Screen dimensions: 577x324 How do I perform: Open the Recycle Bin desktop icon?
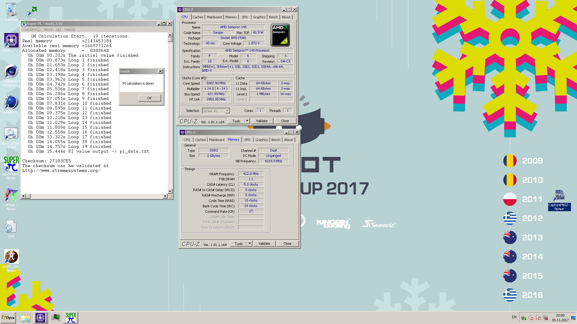[x=11, y=12]
